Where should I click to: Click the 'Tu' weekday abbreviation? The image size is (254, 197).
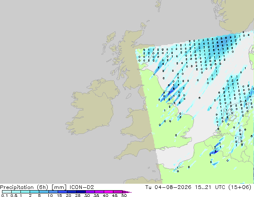(x=148, y=187)
